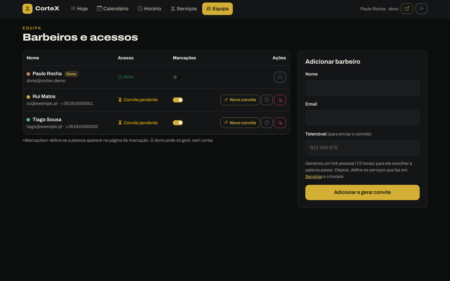Open the Serviços navigation tab
The width and height of the screenshot is (450, 281).
184,9
